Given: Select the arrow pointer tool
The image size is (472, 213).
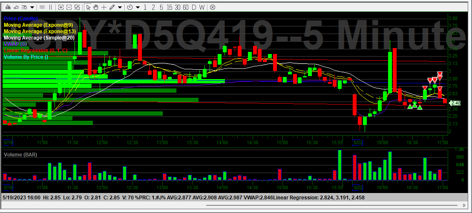Looking at the screenshot, I should tap(88, 7).
